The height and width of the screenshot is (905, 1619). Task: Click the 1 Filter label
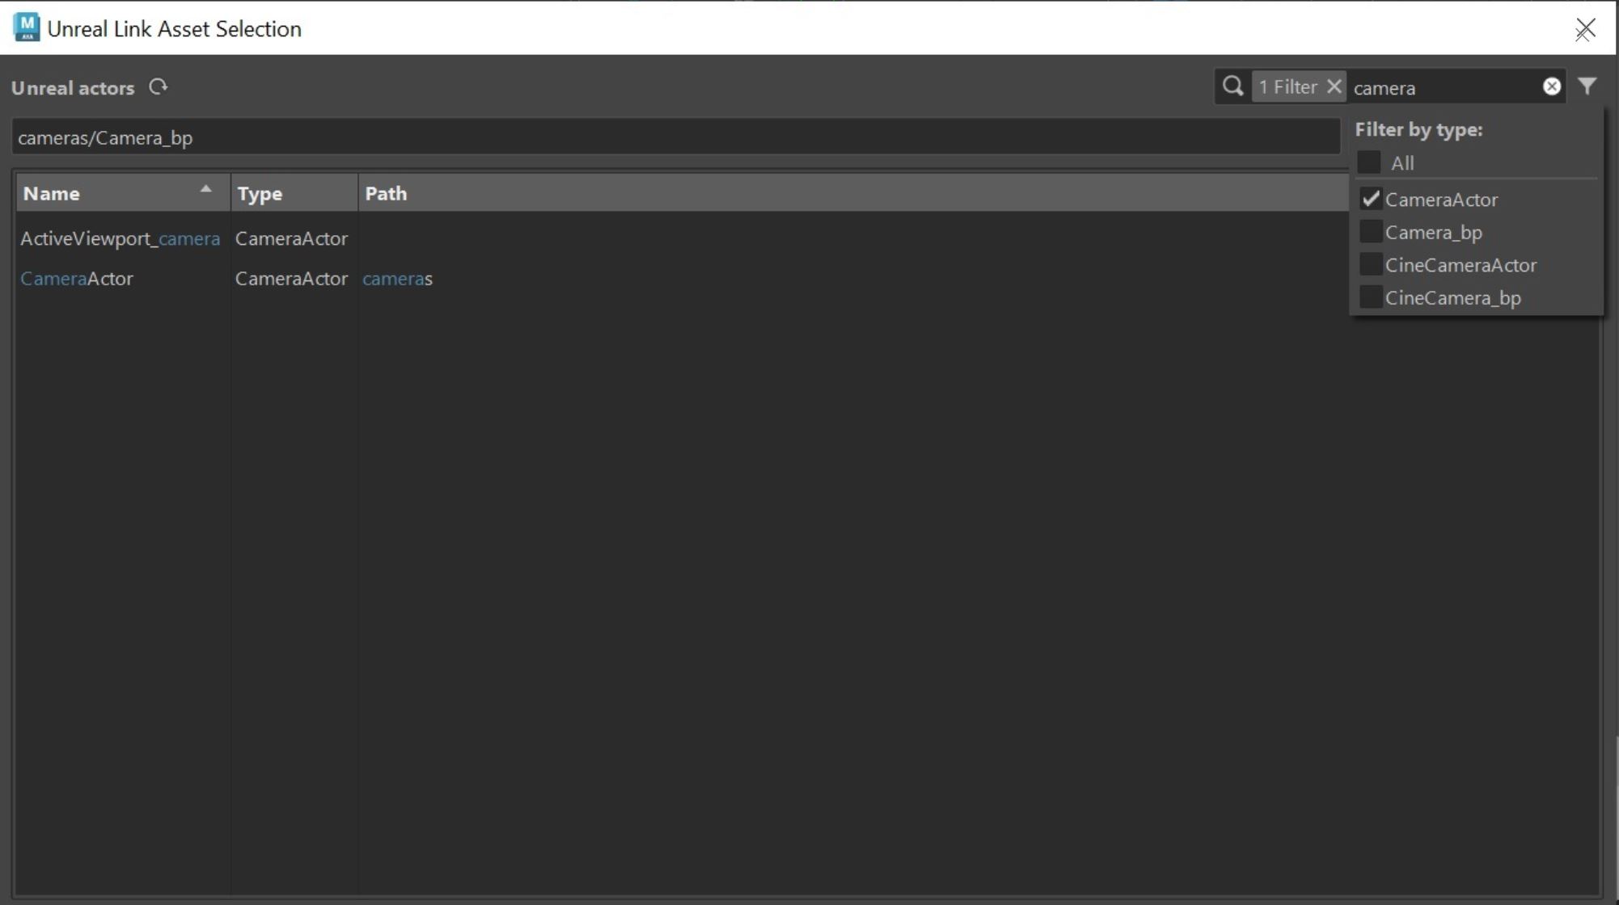tap(1287, 86)
